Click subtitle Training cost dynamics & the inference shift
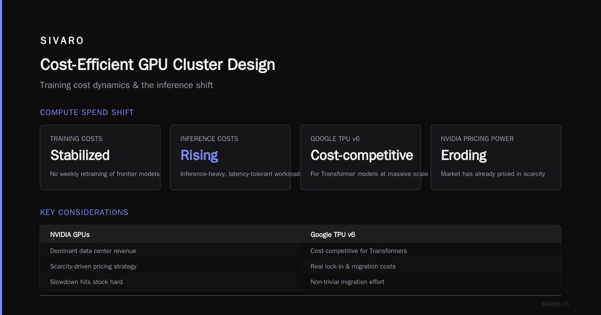 coord(126,85)
